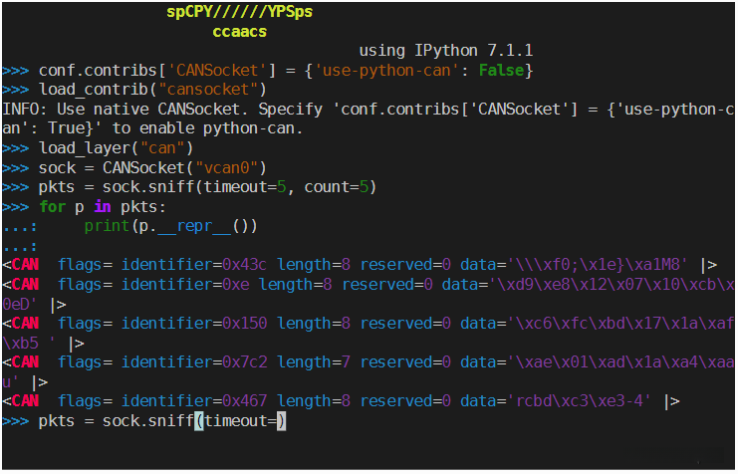Click the data='rcbd\xc3\xe3-4' payload
The image size is (738, 474).
click(x=556, y=401)
